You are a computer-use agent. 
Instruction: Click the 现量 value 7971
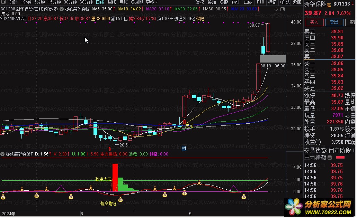point(338,115)
